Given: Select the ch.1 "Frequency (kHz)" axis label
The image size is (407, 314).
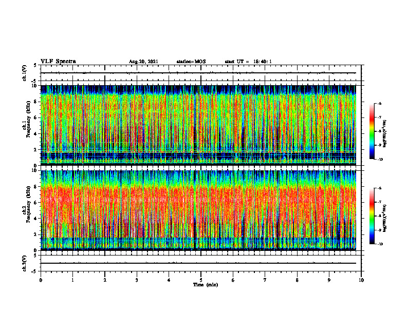Looking at the screenshot, I should click(x=28, y=120).
